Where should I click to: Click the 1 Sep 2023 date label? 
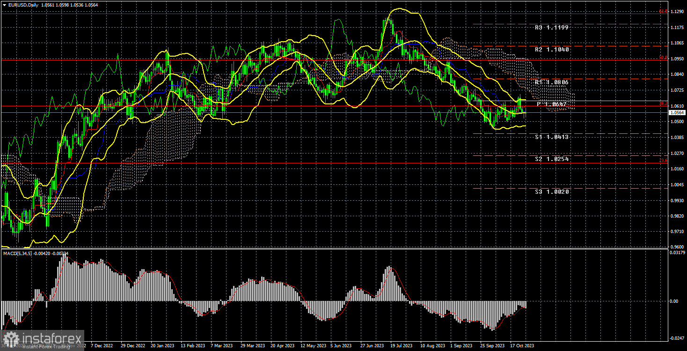(461, 346)
